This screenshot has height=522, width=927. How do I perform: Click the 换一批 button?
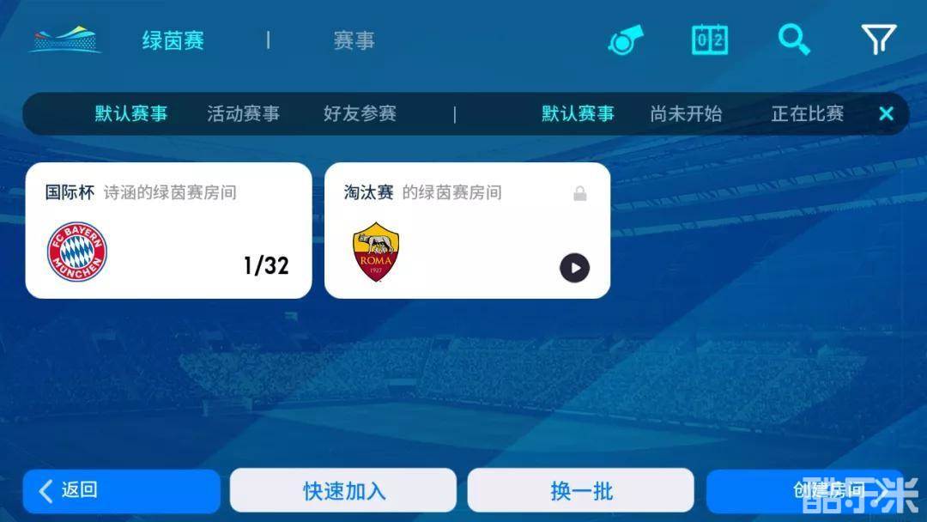point(580,491)
